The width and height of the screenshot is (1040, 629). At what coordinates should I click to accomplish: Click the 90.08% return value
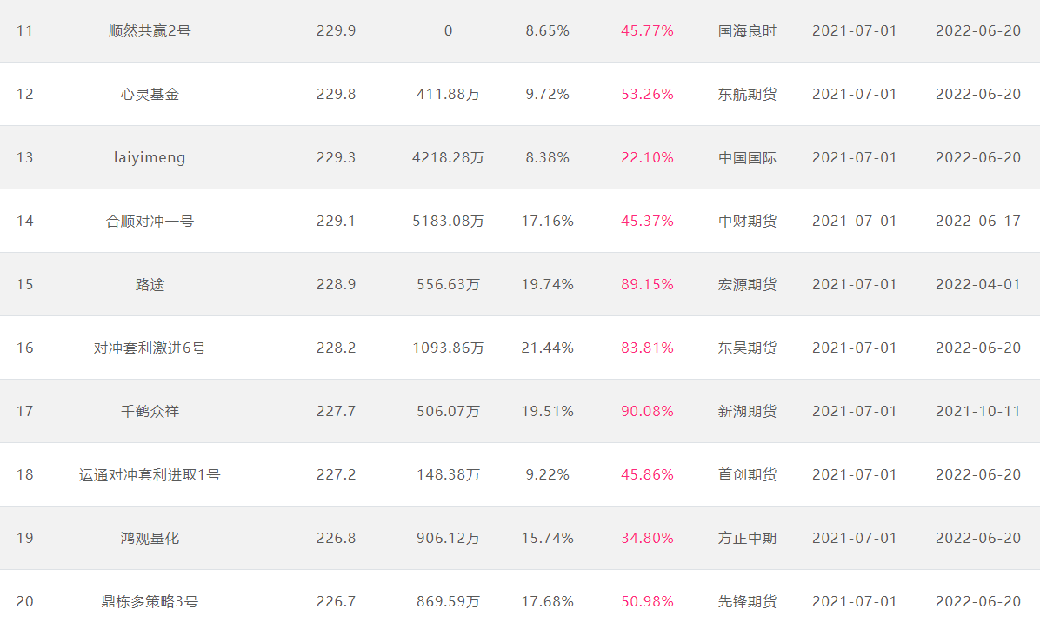(647, 412)
